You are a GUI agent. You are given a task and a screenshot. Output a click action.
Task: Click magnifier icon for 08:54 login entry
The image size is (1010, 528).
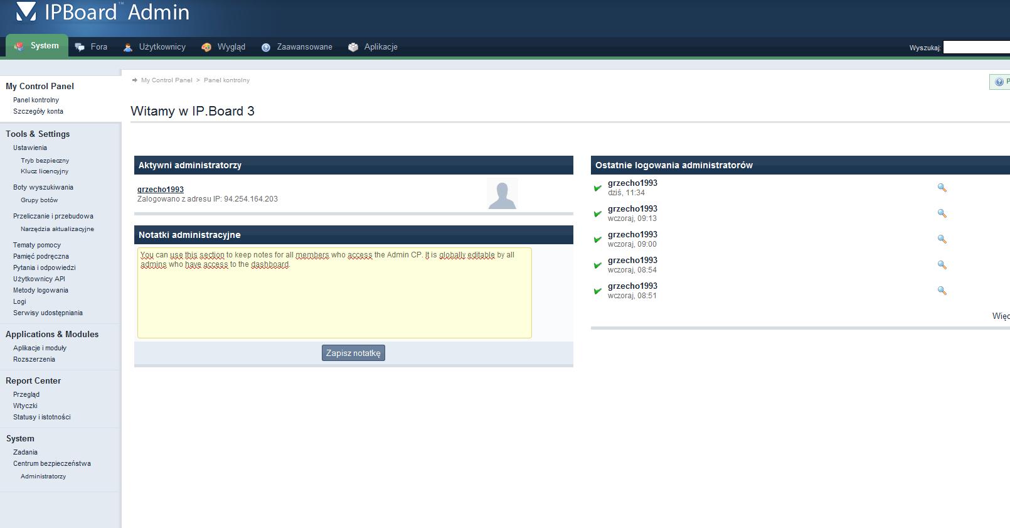pos(942,265)
